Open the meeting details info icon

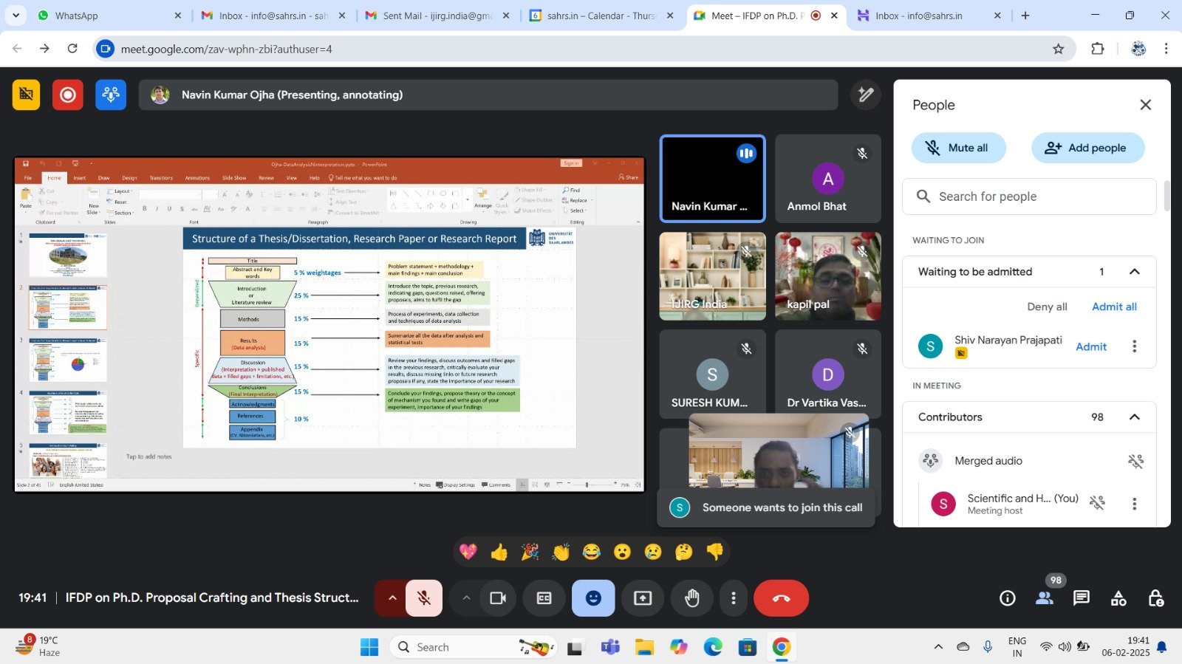tap(1008, 598)
